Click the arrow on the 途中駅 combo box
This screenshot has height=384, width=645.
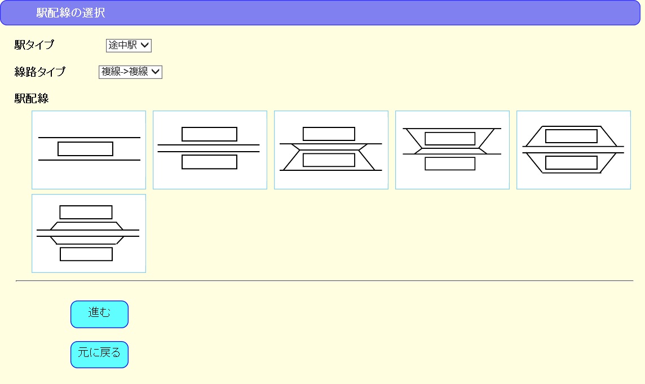point(145,45)
